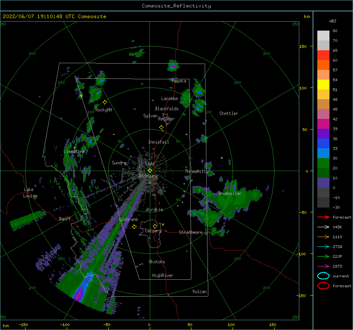The image size is (353, 330).
Task: Click the Blackfalds label
Action: tap(167, 109)
